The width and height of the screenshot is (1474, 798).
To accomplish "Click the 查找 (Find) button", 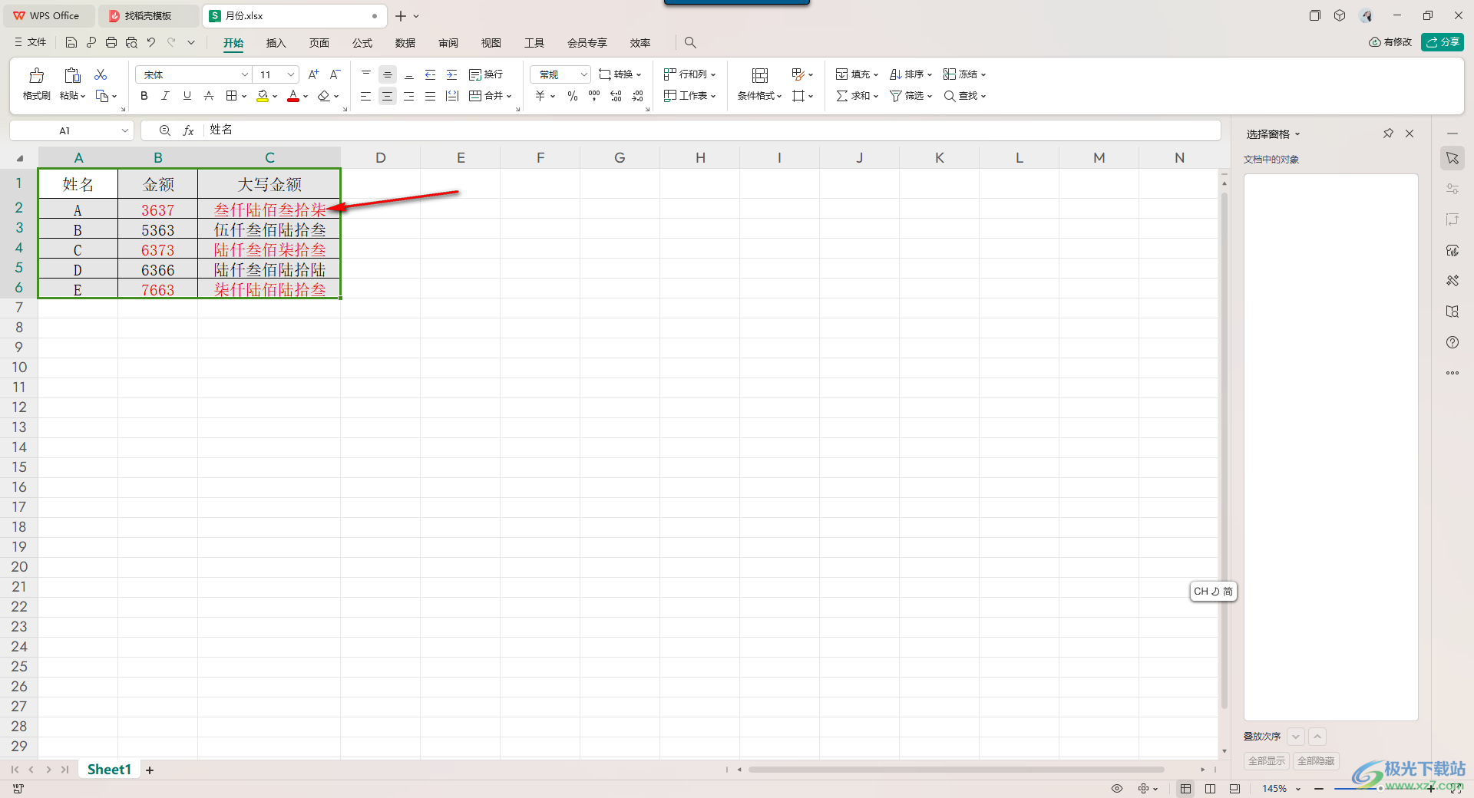I will pyautogui.click(x=964, y=96).
